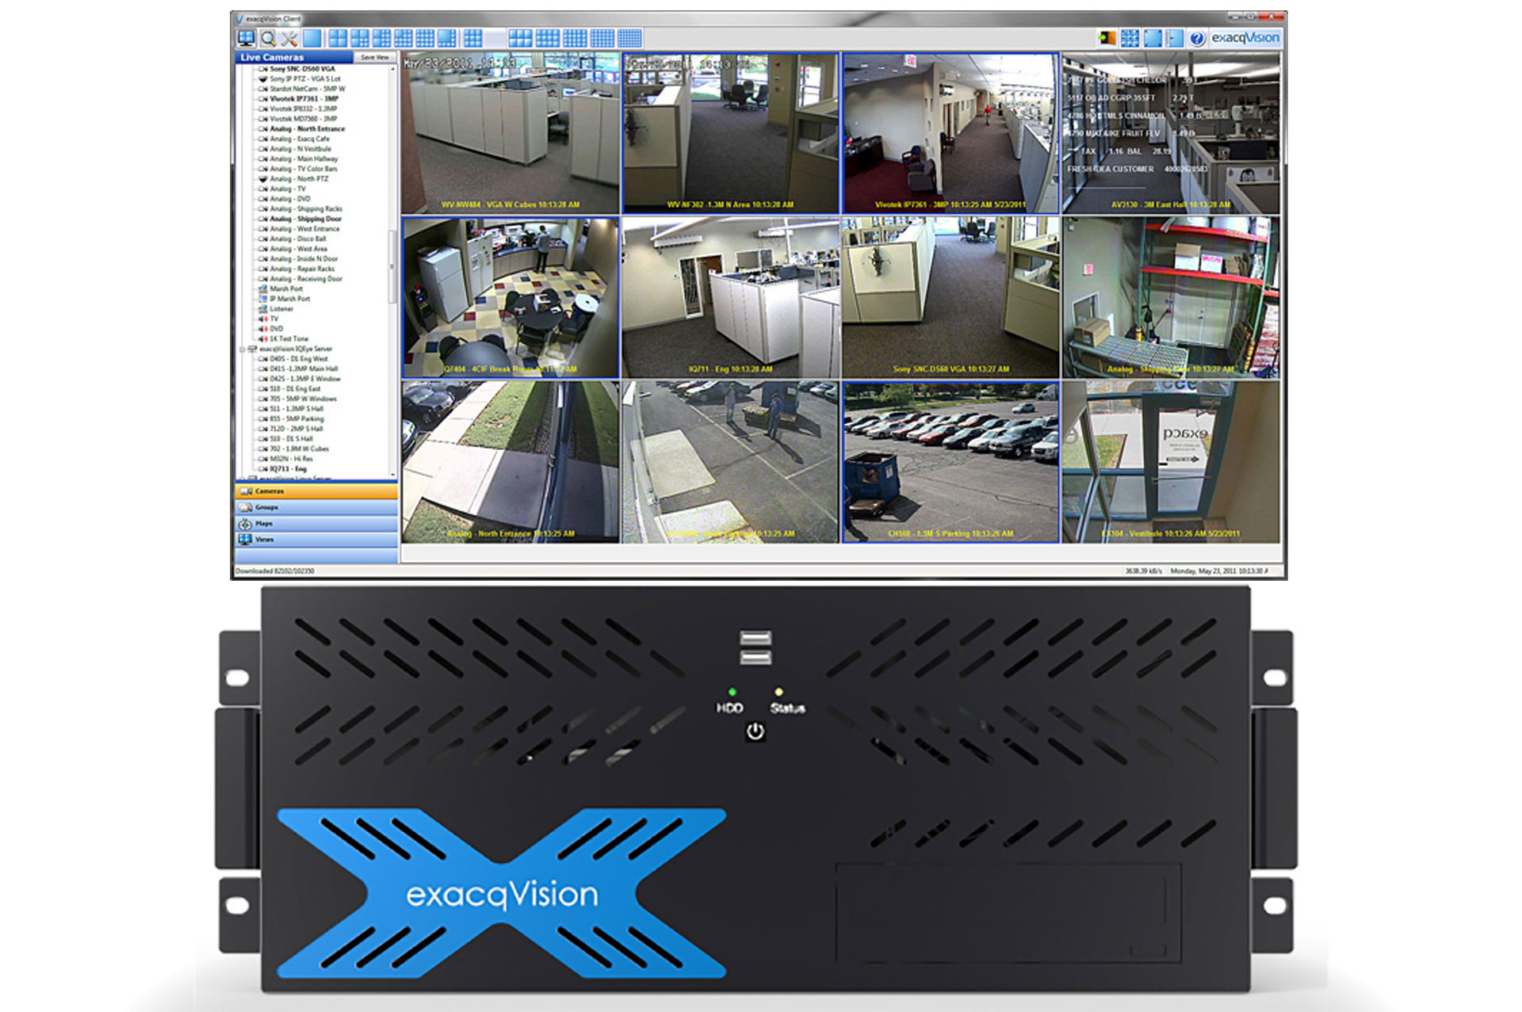1522x1012 pixels.
Task: Select Analog - North Entrance in list
Action: point(307,128)
